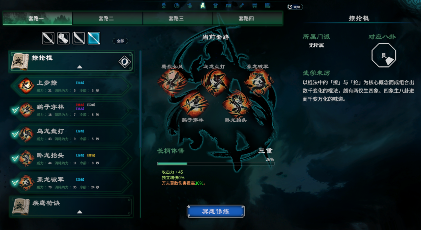Click the 豪龙破军 dragon skill icon in routine

259,82
